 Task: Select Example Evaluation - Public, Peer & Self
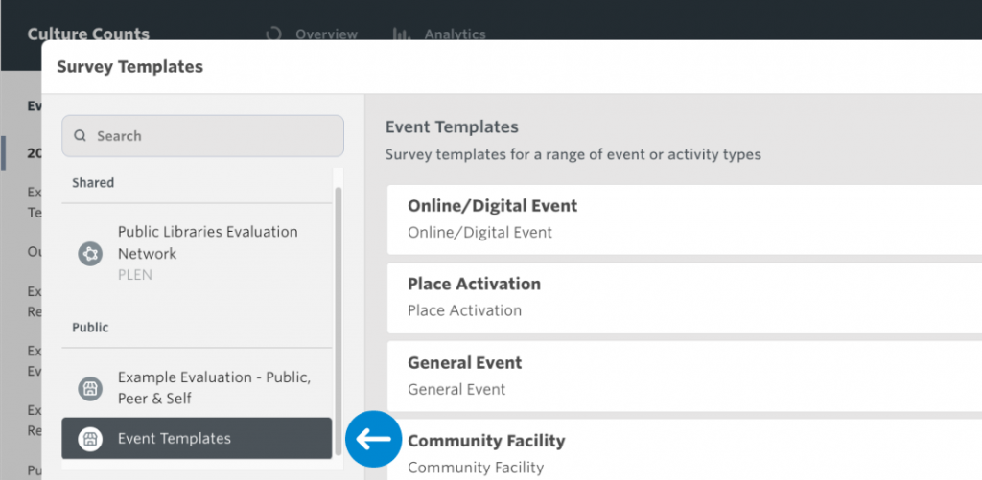click(197, 387)
